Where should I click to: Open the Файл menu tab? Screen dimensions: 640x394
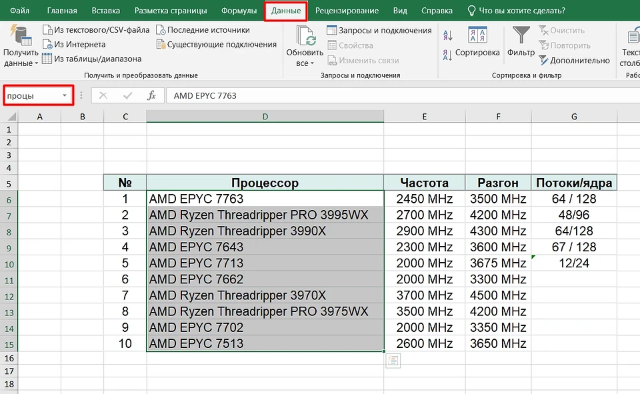(19, 11)
